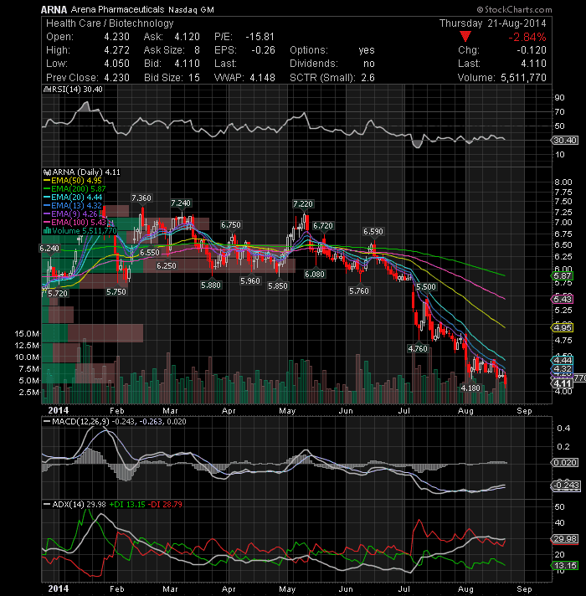Click the EPS value -0.26
Viewport: 586px width, 596px height.
(263, 50)
